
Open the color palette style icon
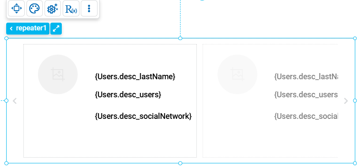[x=34, y=8]
